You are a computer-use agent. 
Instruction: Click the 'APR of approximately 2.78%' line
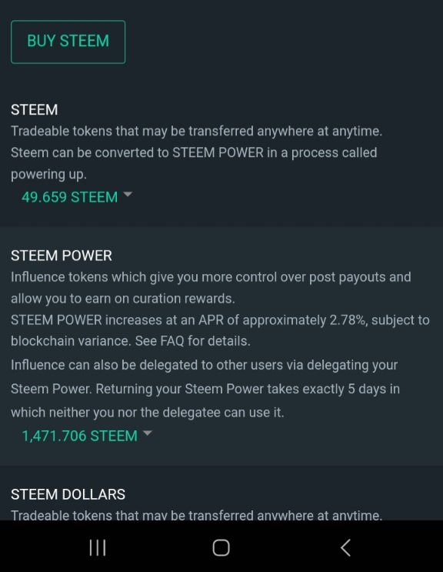click(x=220, y=320)
